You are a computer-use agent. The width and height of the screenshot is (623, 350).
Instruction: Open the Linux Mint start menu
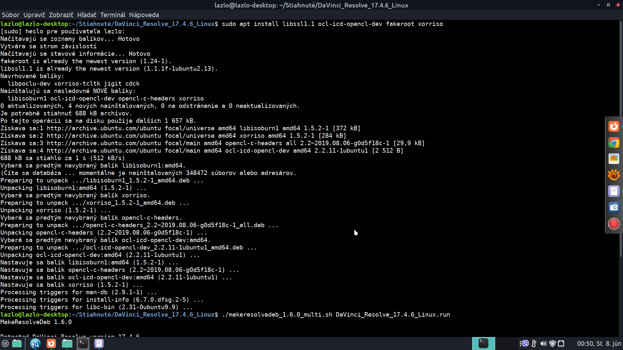tap(5, 344)
